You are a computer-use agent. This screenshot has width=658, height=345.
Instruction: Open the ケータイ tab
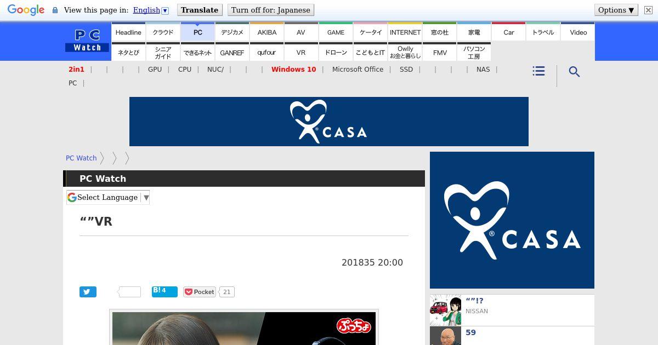(370, 32)
